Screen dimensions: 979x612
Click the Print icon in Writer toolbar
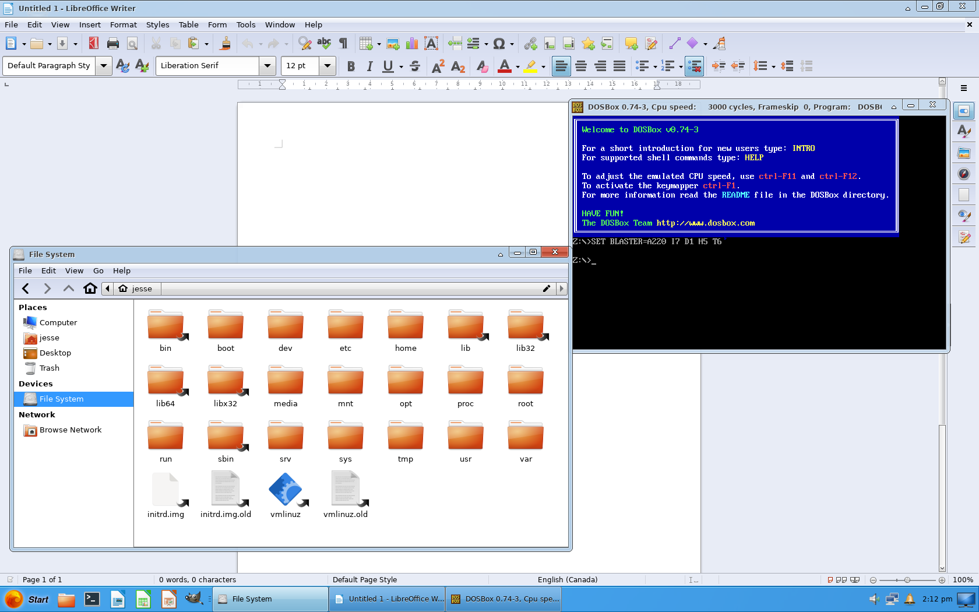(113, 44)
